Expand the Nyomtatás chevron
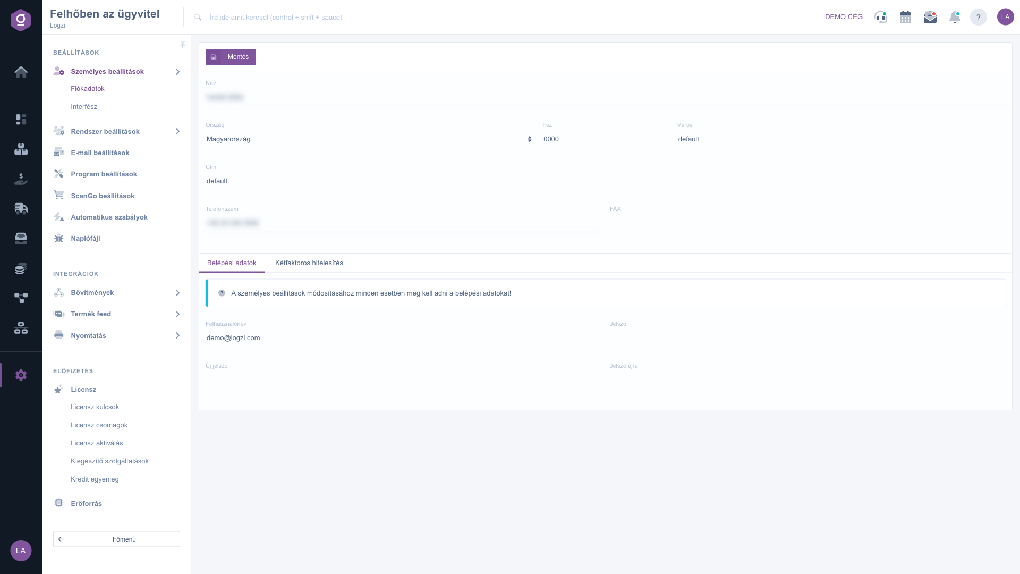Viewport: 1020px width, 574px height. click(177, 335)
